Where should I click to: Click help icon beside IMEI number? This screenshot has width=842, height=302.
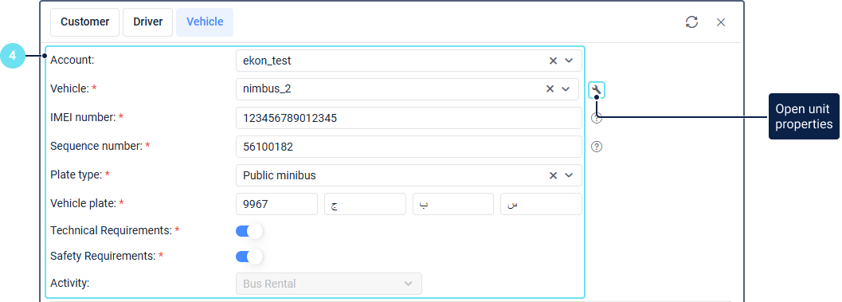(x=596, y=118)
